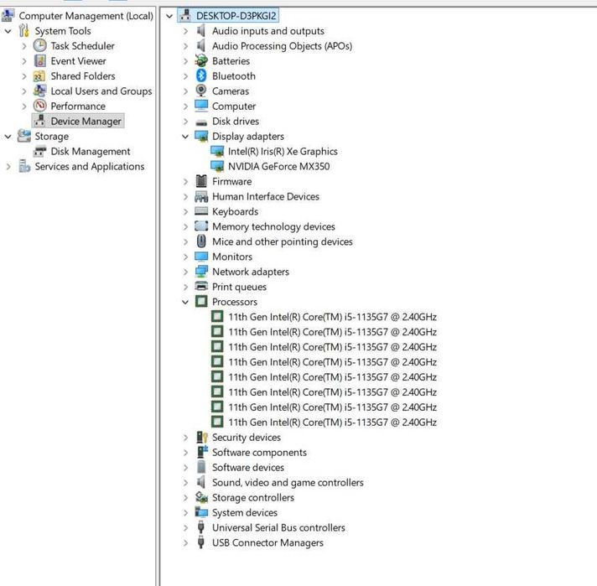Expand Audio inputs and outputs

coord(185,31)
